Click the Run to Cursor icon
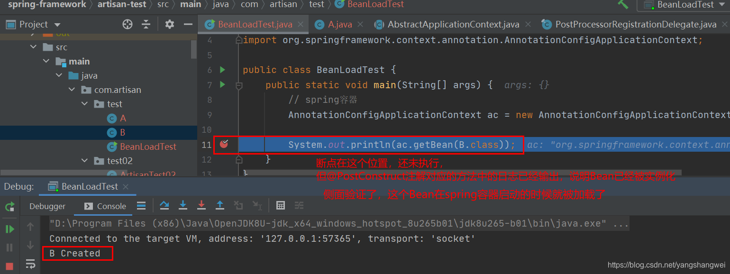Screen dimensions: 730x274 [257, 205]
